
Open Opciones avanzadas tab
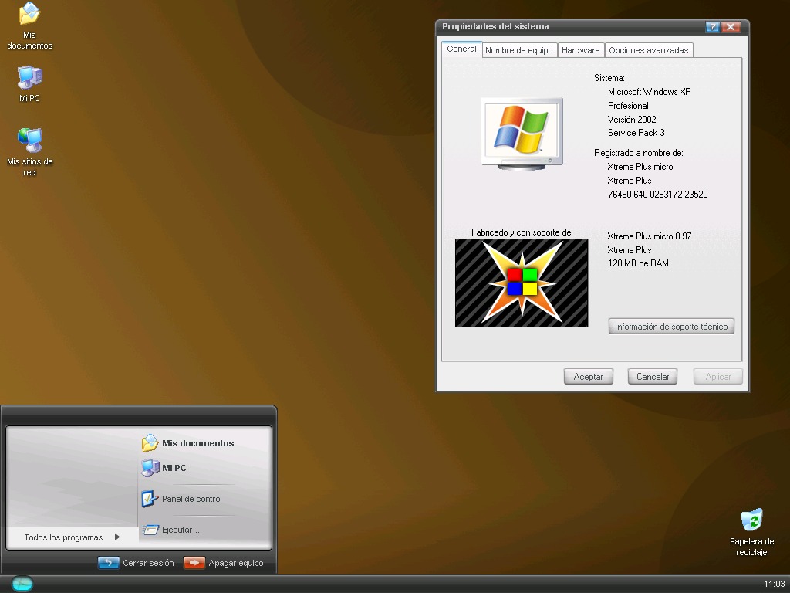tap(648, 50)
